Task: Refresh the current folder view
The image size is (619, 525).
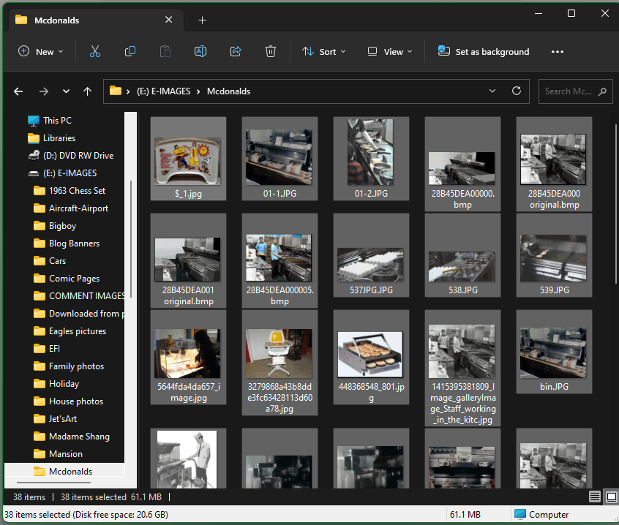Action: point(517,91)
